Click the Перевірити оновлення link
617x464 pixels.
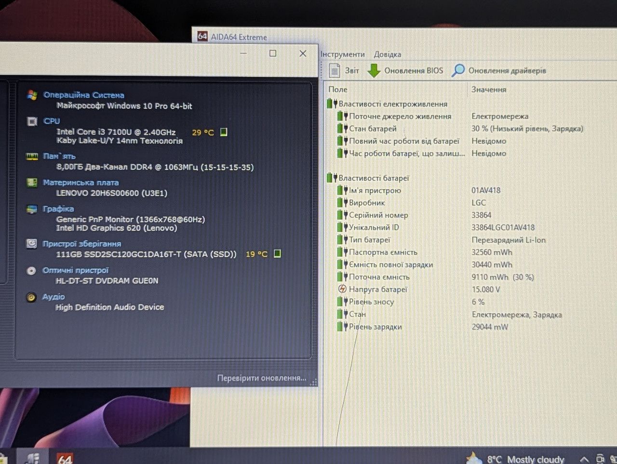[262, 378]
